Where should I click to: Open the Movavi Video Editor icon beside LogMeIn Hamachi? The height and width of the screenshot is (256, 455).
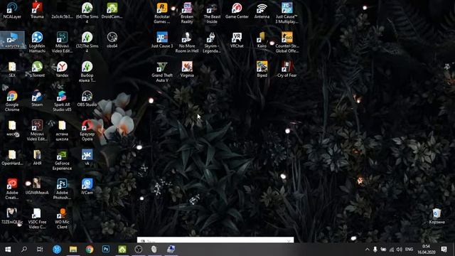point(62,43)
